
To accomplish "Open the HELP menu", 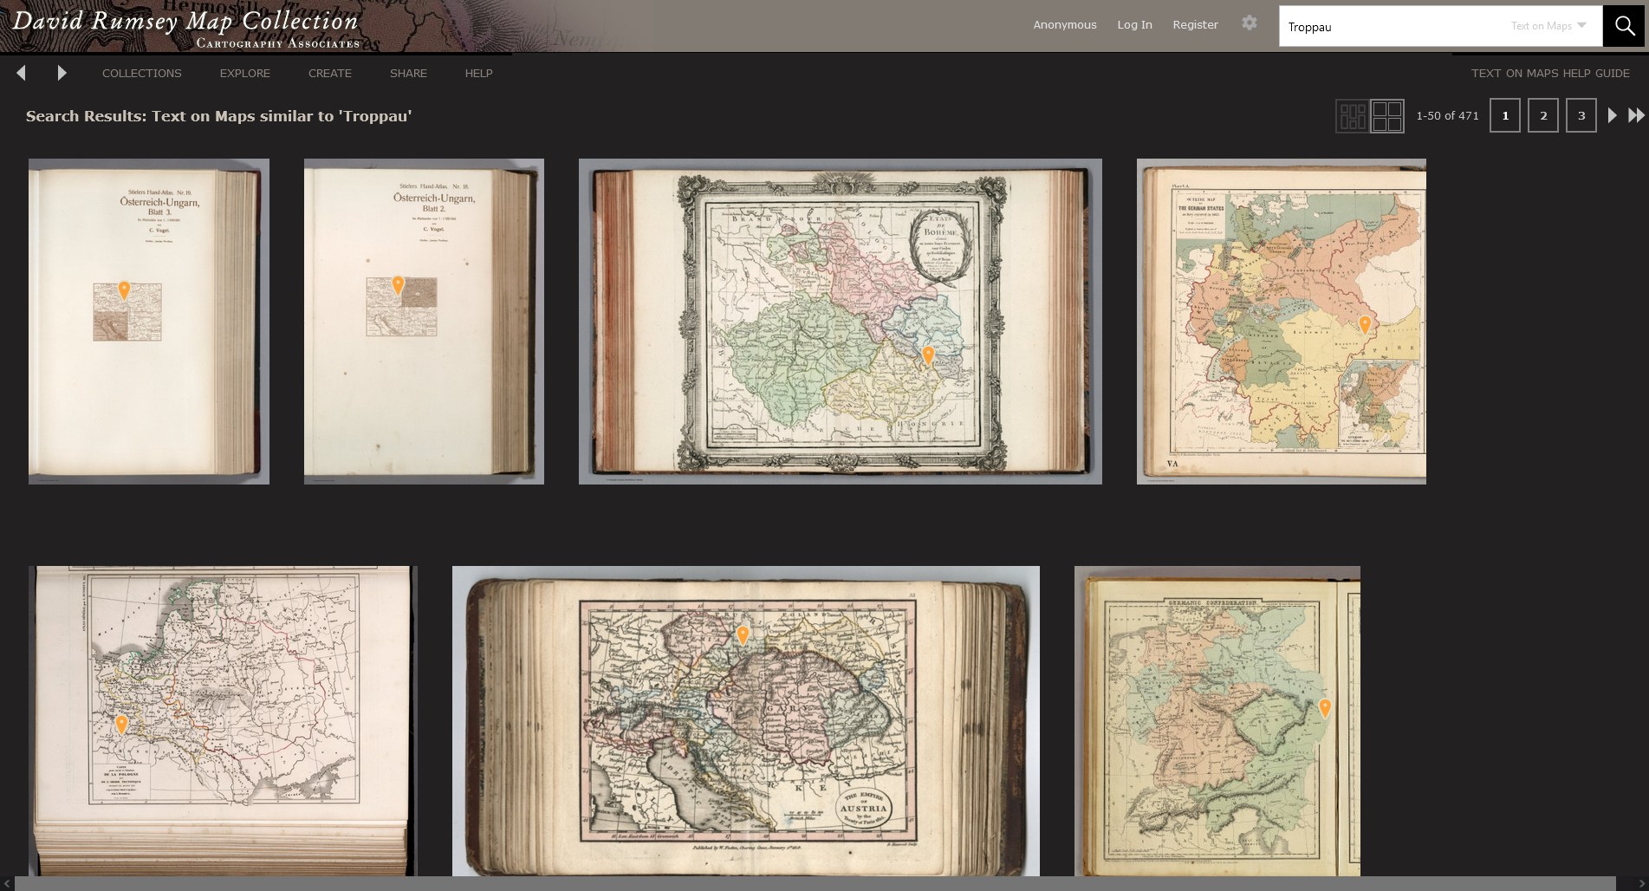I will click(x=478, y=73).
